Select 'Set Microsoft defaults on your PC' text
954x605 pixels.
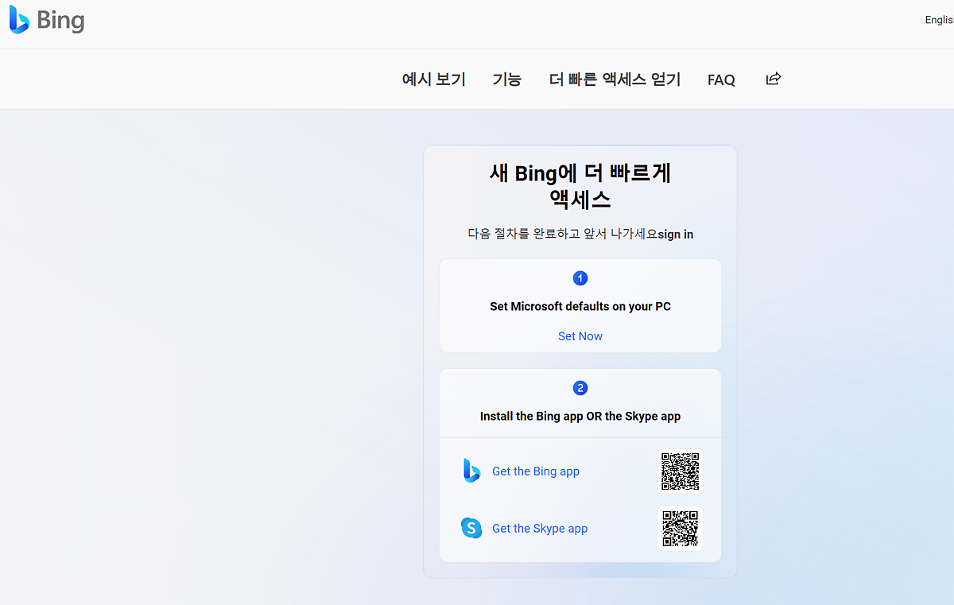point(580,306)
